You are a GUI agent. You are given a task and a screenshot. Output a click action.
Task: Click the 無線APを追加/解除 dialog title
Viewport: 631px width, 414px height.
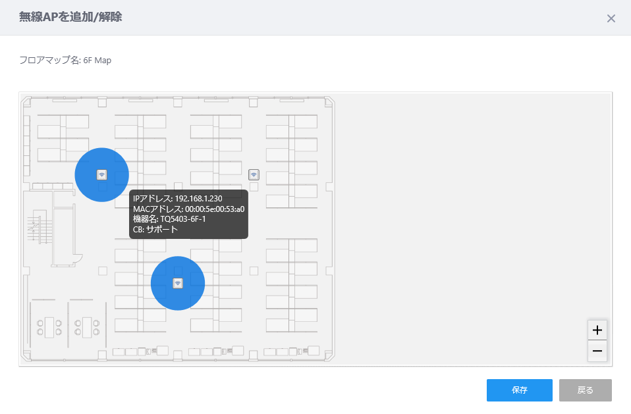pyautogui.click(x=70, y=17)
